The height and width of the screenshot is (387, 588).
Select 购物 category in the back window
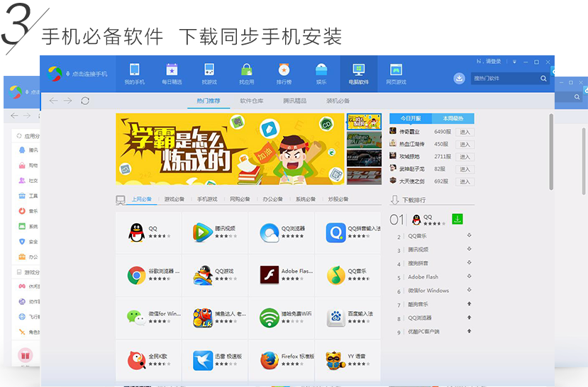29,165
